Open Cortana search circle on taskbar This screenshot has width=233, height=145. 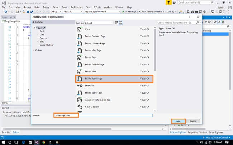coord(10,142)
